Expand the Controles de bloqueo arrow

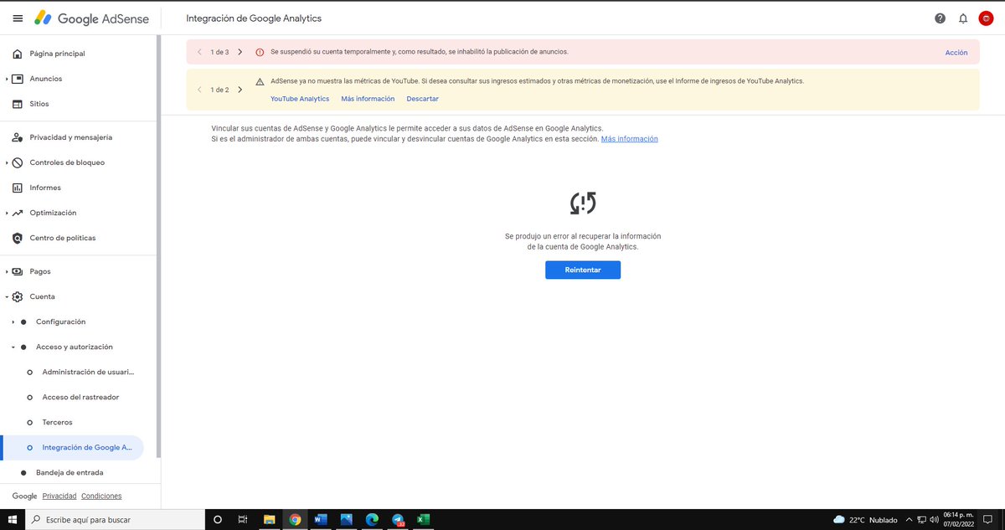click(7, 162)
